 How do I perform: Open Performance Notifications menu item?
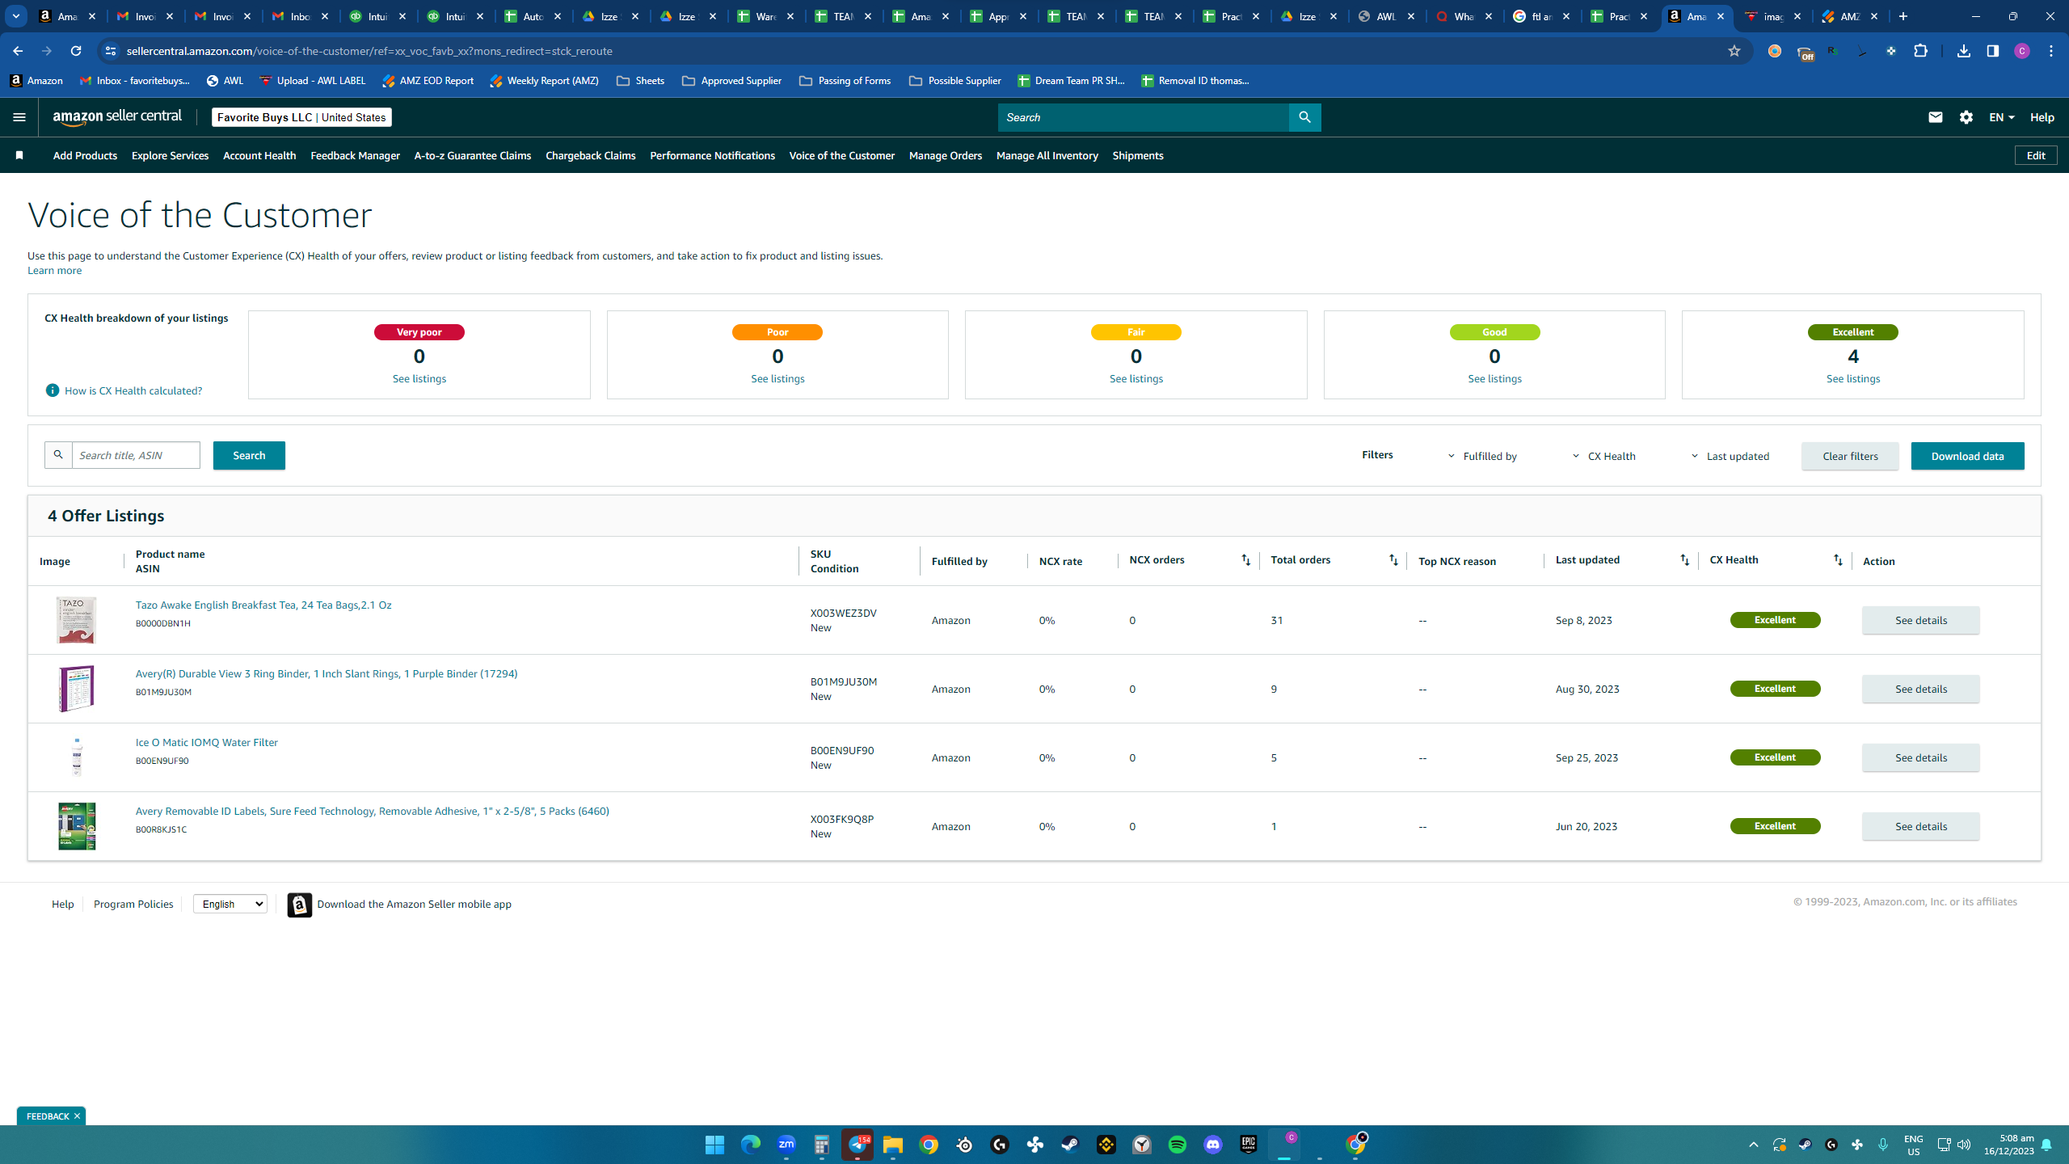click(x=712, y=155)
